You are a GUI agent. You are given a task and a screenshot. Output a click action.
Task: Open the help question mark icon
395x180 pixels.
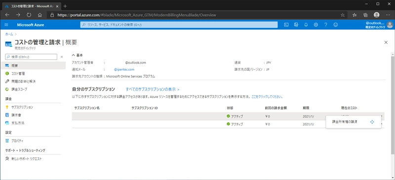325,25
